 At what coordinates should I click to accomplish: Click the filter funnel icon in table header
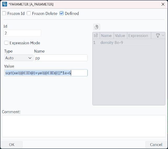click(x=158, y=36)
